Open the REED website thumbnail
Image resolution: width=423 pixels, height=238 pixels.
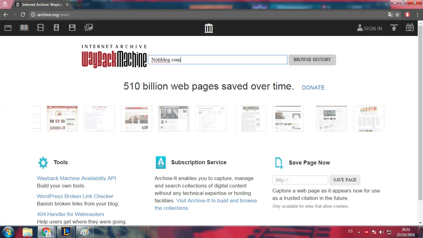coord(369,119)
